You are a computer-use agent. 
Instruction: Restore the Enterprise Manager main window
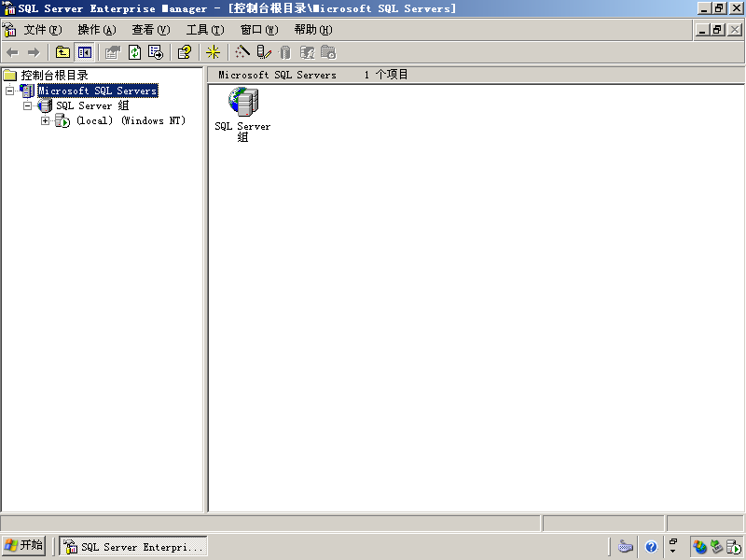[719, 8]
